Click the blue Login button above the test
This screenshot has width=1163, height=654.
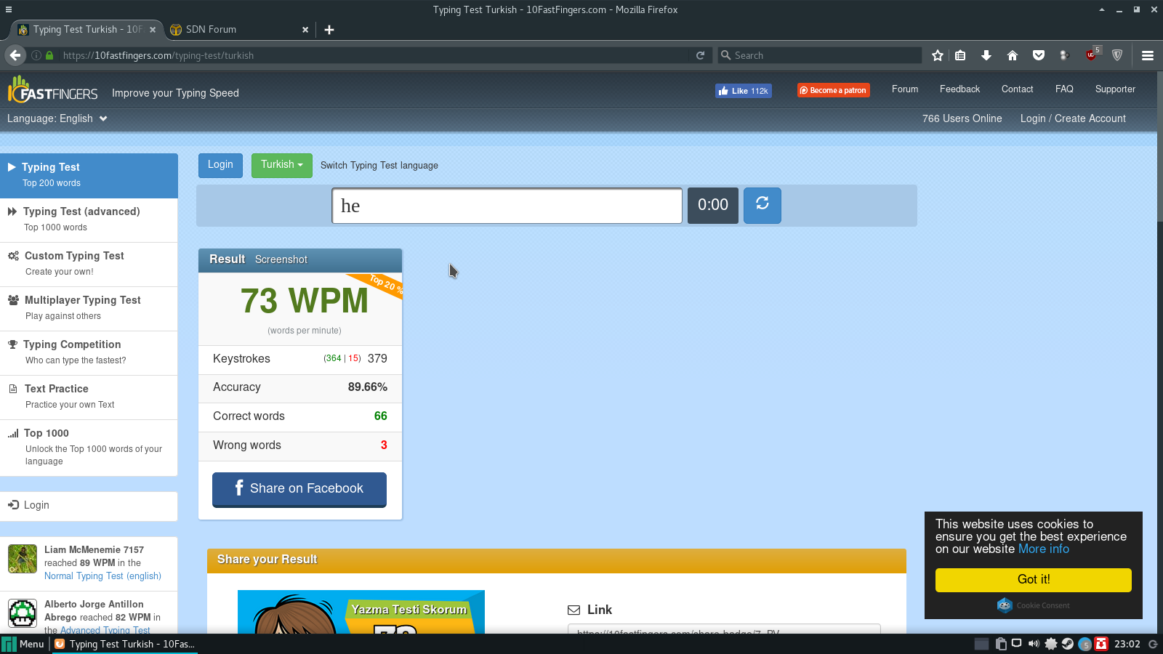coord(220,165)
